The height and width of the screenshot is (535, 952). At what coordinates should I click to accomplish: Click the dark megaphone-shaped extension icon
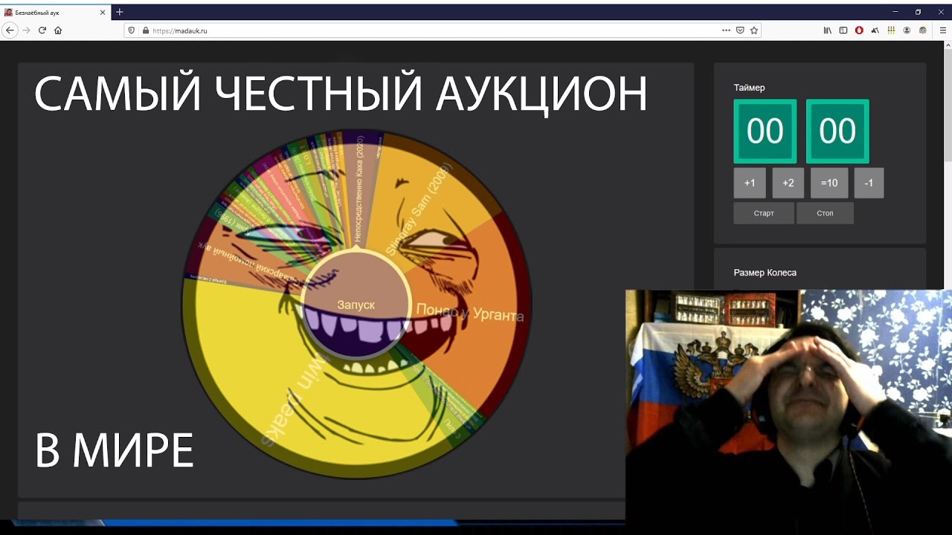tap(875, 30)
